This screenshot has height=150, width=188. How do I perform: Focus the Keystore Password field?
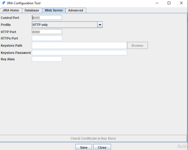[x=79, y=53]
